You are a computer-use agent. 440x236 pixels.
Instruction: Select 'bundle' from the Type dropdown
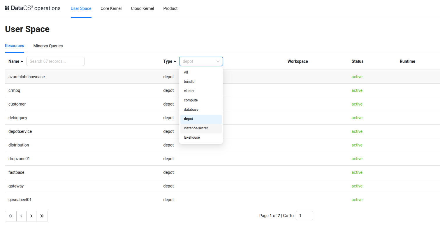pos(189,82)
